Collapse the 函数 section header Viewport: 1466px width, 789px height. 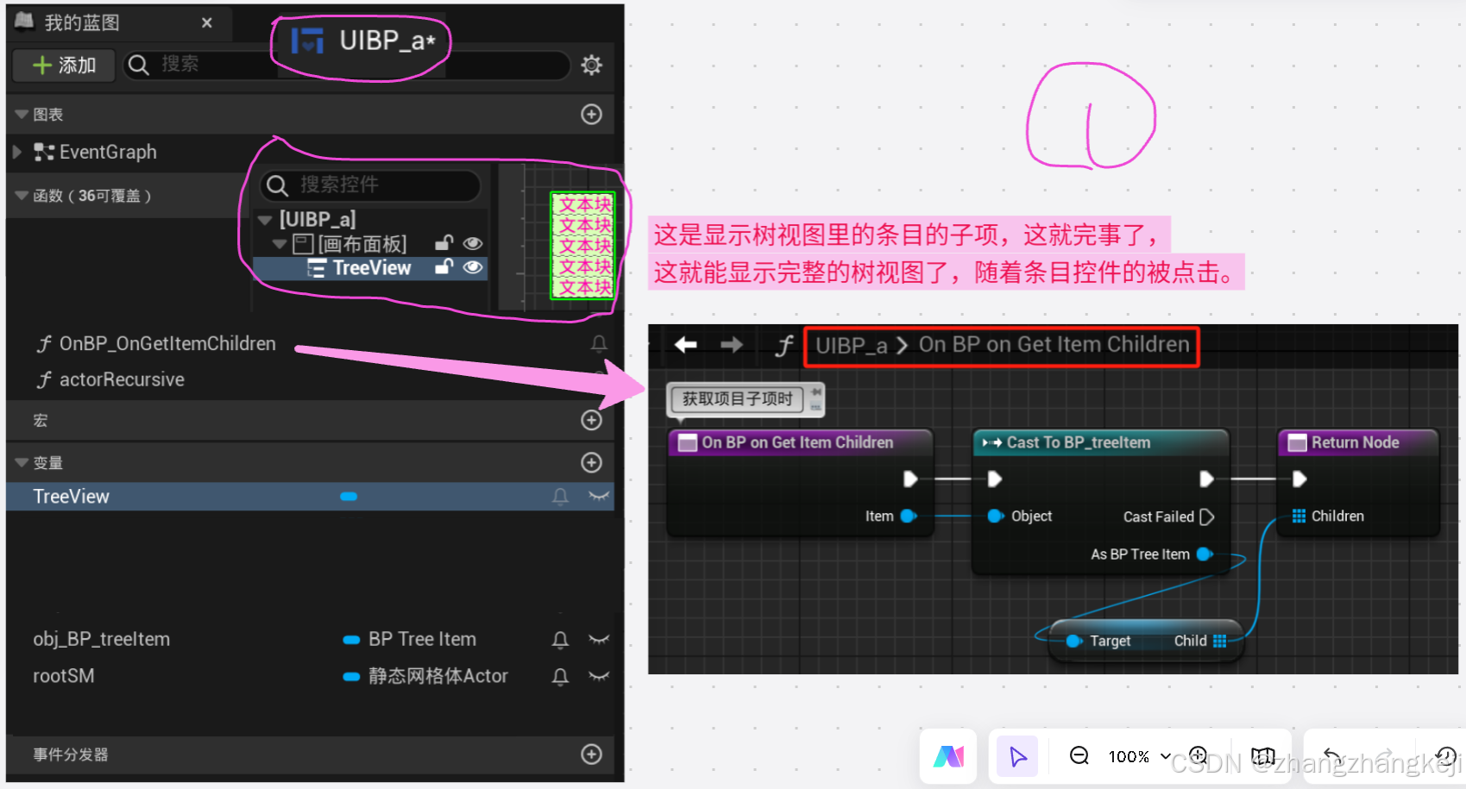tap(21, 195)
